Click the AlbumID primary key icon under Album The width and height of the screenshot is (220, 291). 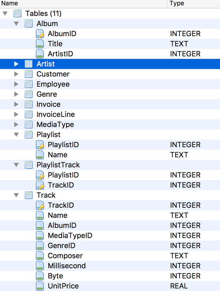point(40,34)
